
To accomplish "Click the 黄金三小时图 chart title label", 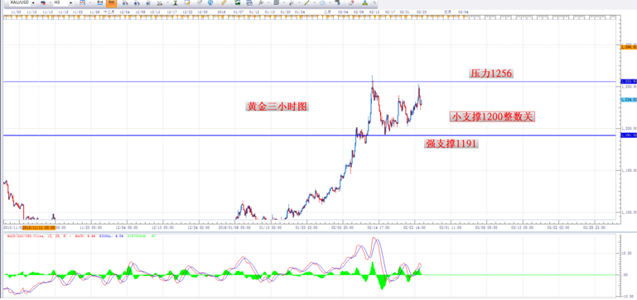I will click(x=277, y=107).
